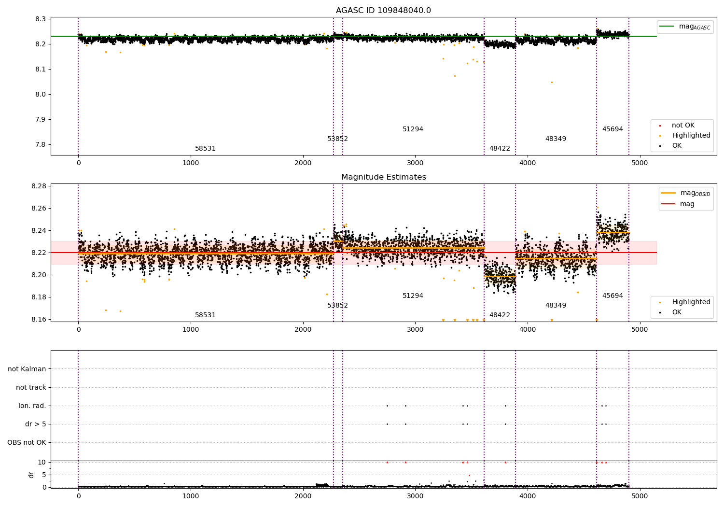Click y-axis tick 8.1 in top panel
724x507 pixels.
41,70
